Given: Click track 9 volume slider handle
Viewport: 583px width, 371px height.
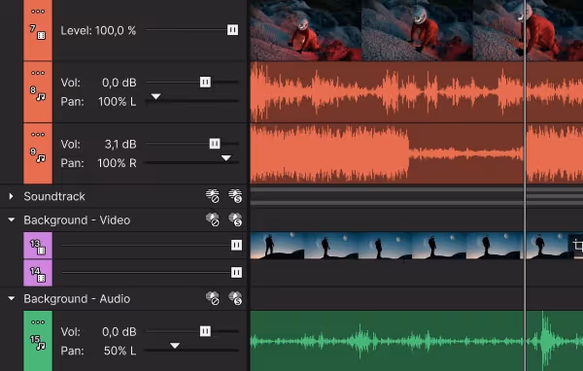Looking at the screenshot, I should tap(215, 144).
